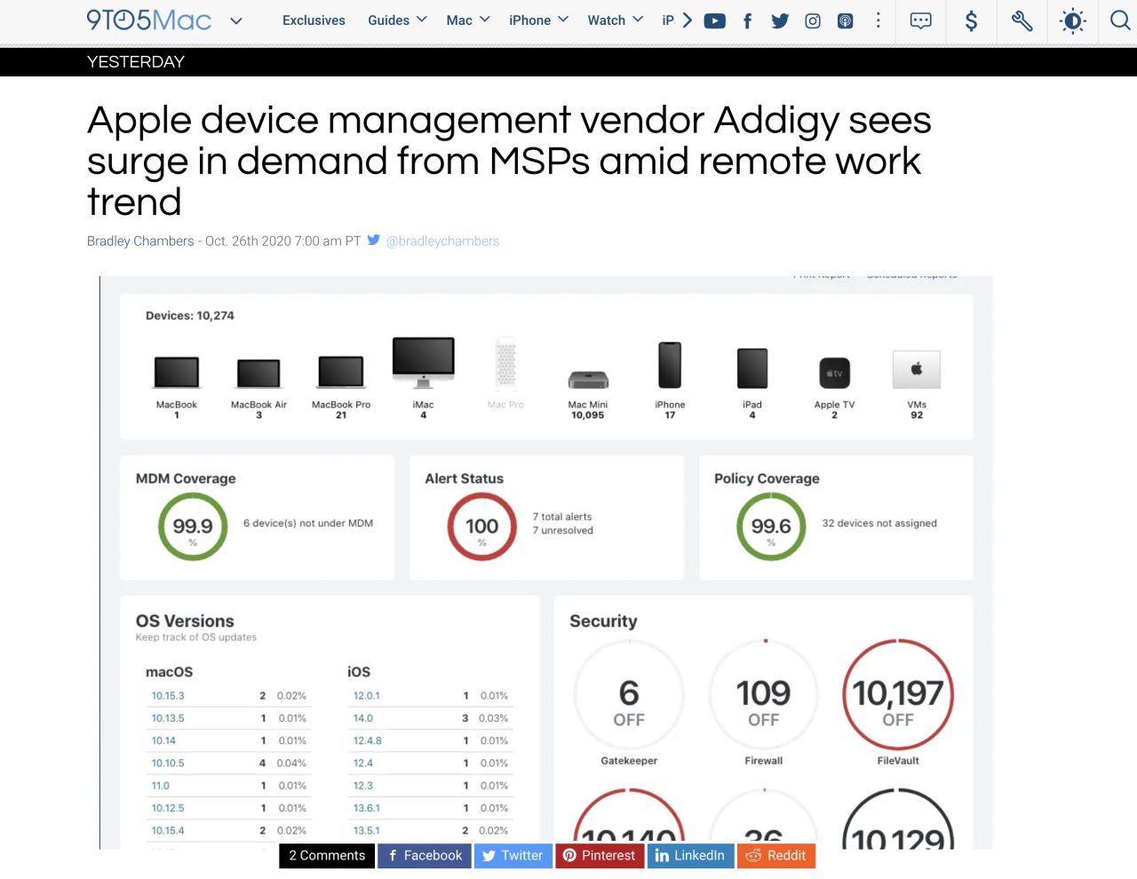1137x879 pixels.
Task: Open the Twitter icon in the top bar
Action: [779, 20]
